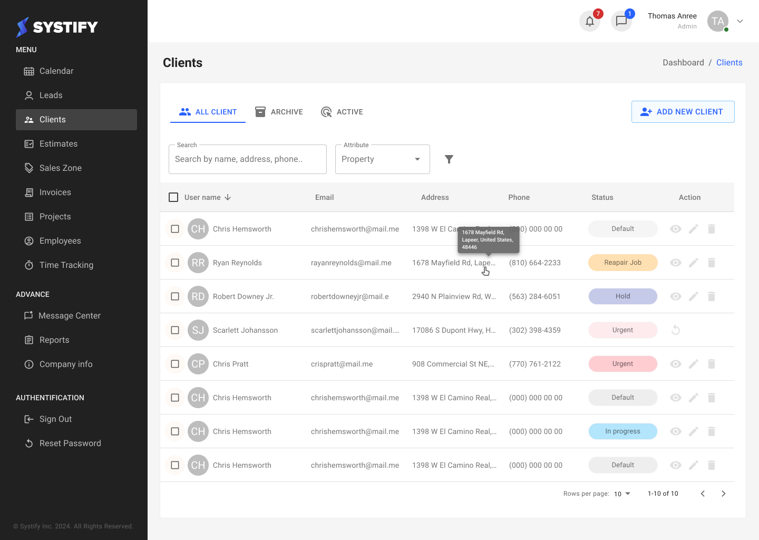
Task: Click the search by name input field
Action: [247, 159]
